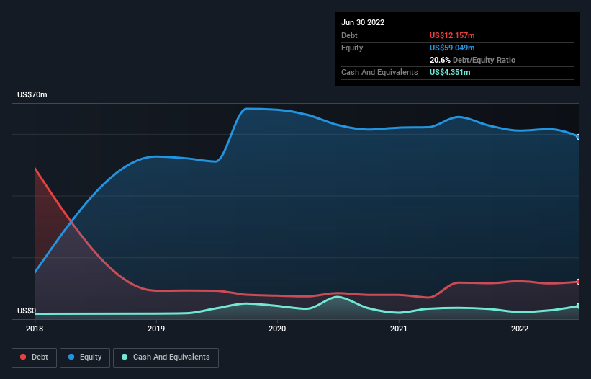The image size is (591, 379).
Task: Toggle the Debt series legend button
Action: click(x=35, y=357)
